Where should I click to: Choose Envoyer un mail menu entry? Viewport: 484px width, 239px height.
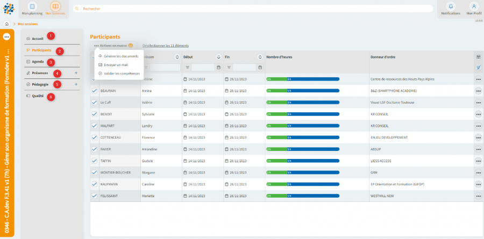pos(116,64)
